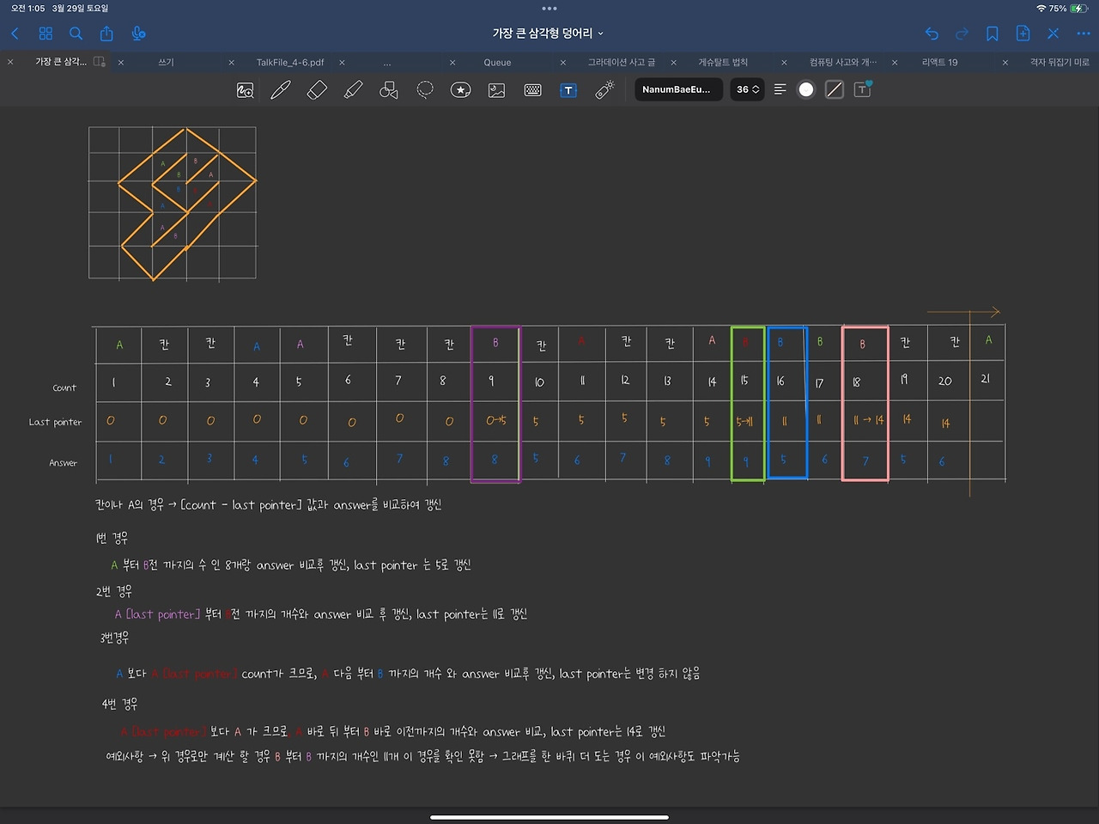Viewport: 1099px width, 824px height.
Task: Open the text alignment options
Action: coord(780,89)
